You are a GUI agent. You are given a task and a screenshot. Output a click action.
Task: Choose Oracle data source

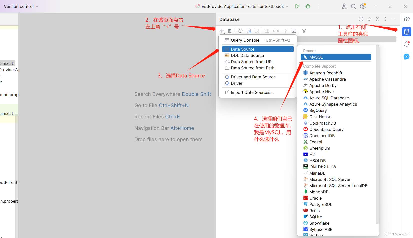(x=336, y=198)
